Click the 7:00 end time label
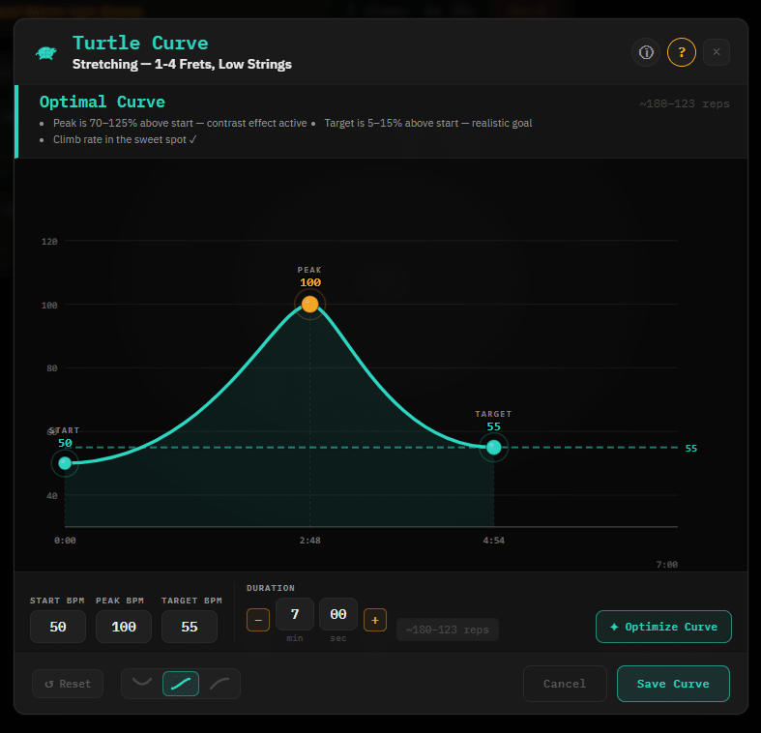This screenshot has height=733, width=761. 667,565
